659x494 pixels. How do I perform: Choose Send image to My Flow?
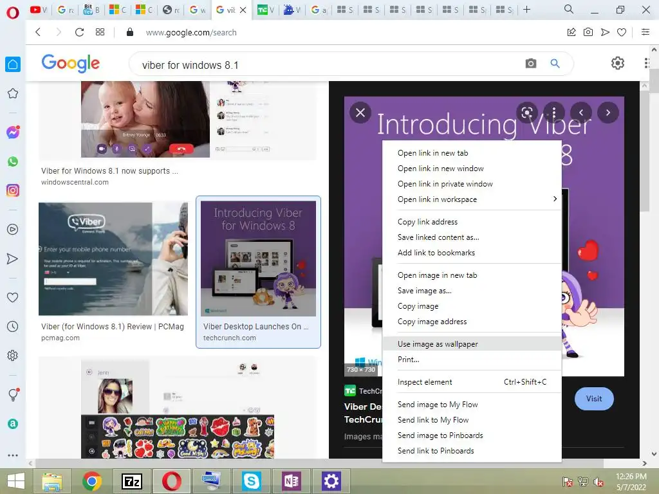pyautogui.click(x=472, y=405)
